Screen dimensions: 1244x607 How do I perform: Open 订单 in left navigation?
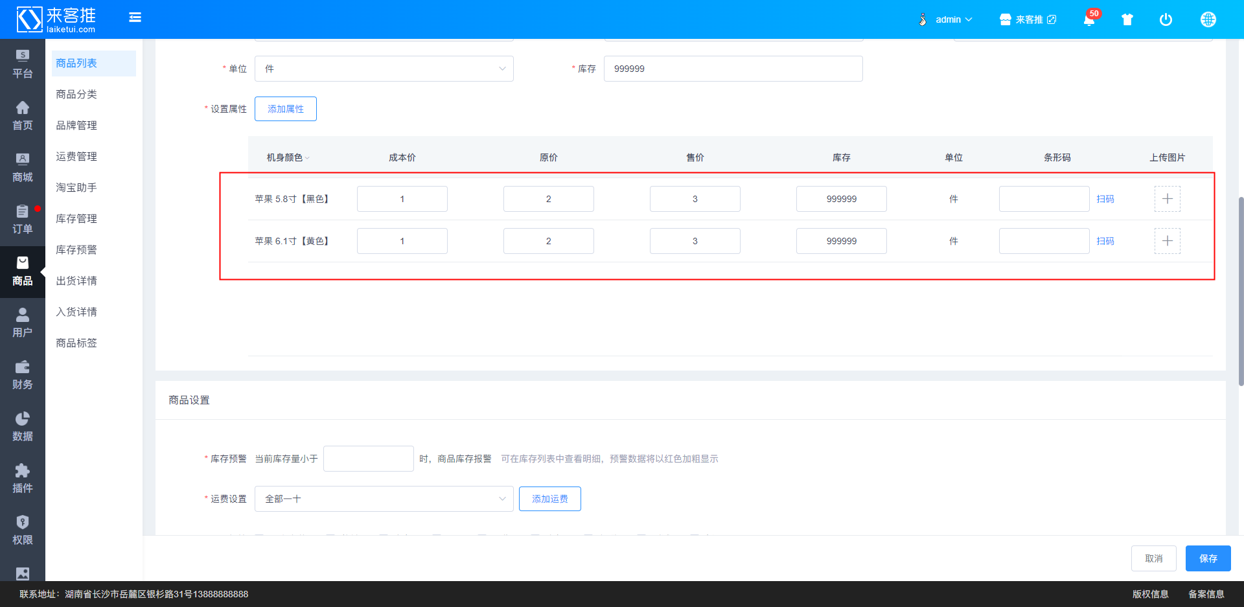click(x=23, y=220)
